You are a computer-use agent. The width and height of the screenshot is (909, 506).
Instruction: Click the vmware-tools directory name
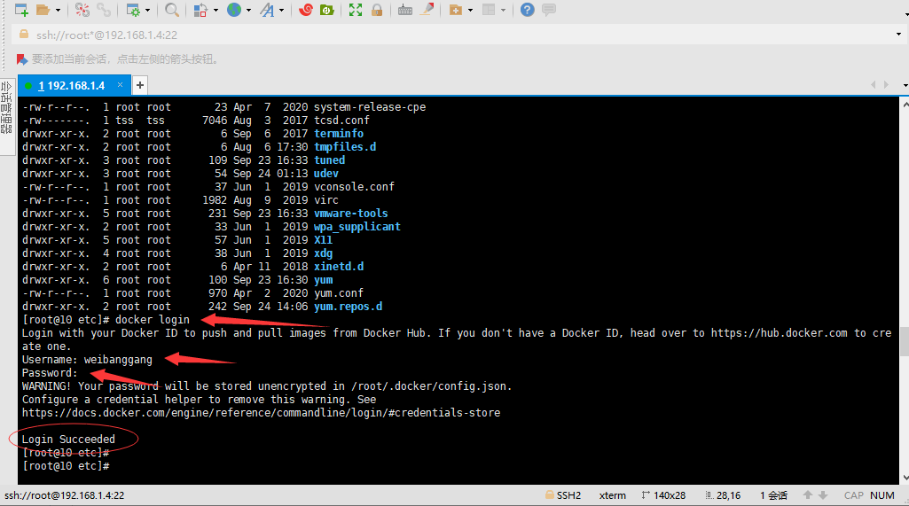tap(350, 214)
